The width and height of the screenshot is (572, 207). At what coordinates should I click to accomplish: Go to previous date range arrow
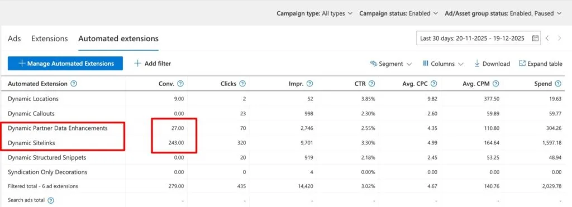[x=547, y=38]
